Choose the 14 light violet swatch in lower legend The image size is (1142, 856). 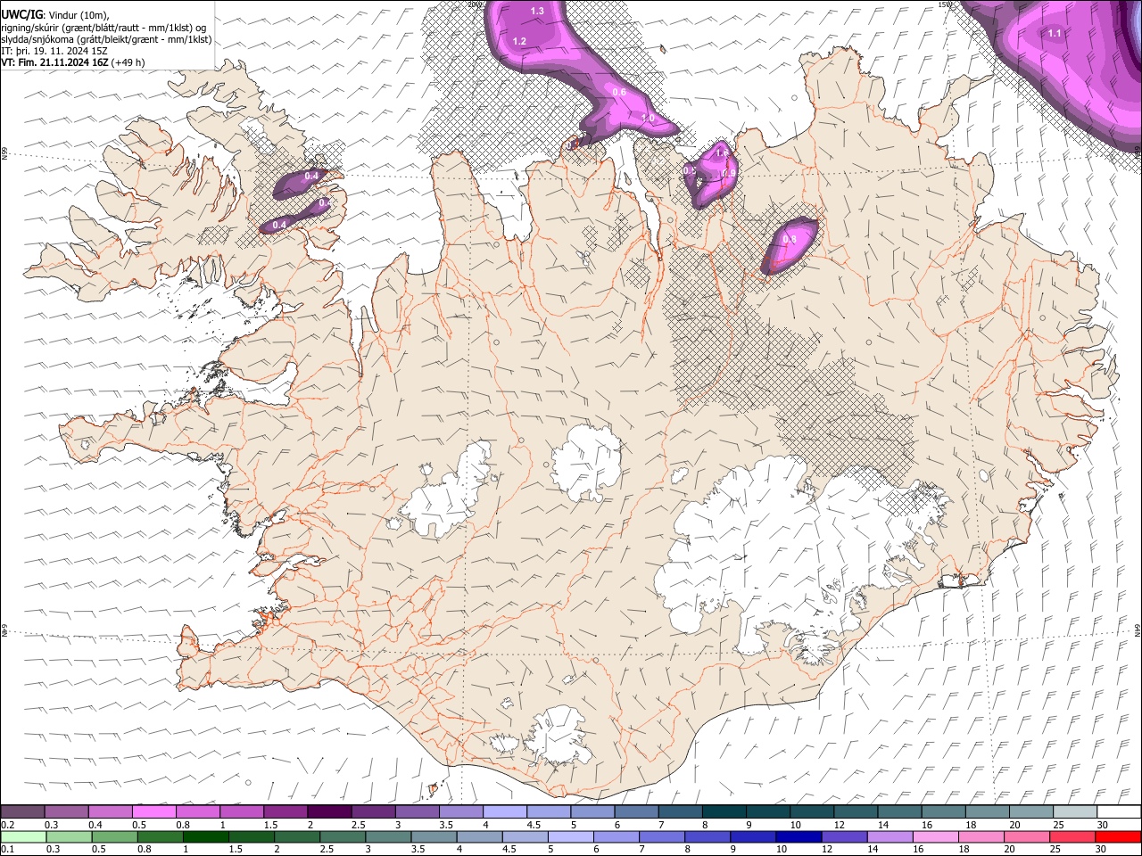click(x=890, y=836)
